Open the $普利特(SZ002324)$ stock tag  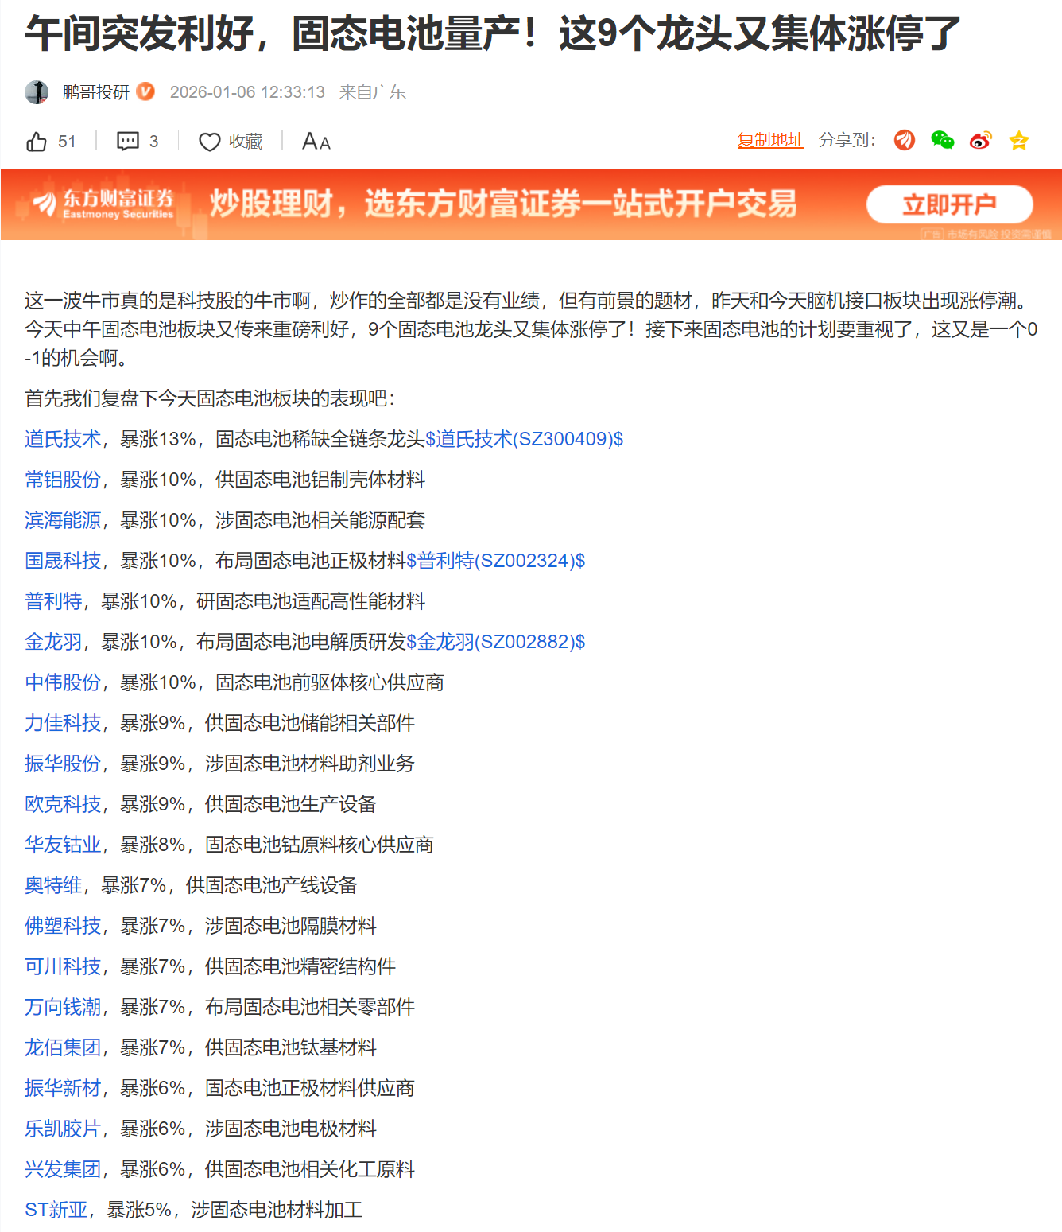click(496, 561)
